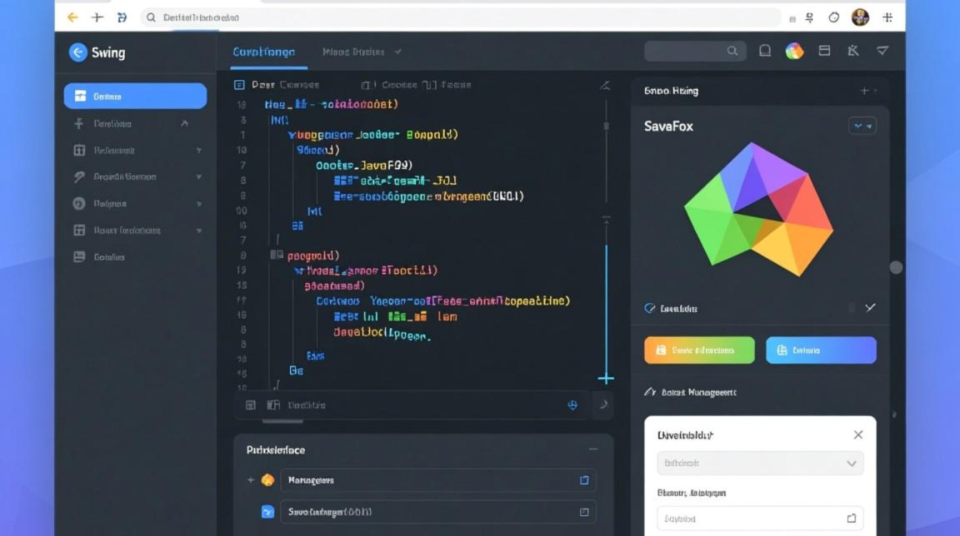Click the user avatar in the browser bar
This screenshot has width=960, height=536.
860,17
